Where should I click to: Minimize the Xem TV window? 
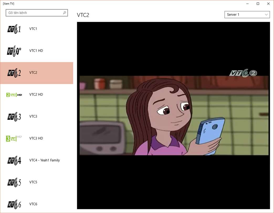(247, 4)
